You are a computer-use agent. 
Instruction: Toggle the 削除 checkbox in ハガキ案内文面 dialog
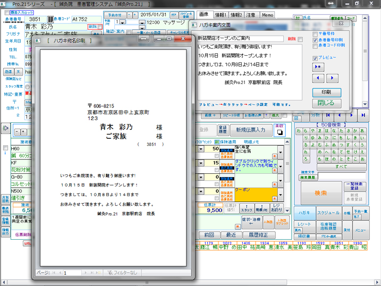[300, 39]
